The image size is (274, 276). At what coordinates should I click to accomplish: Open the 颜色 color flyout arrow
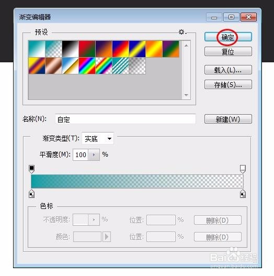107,237
